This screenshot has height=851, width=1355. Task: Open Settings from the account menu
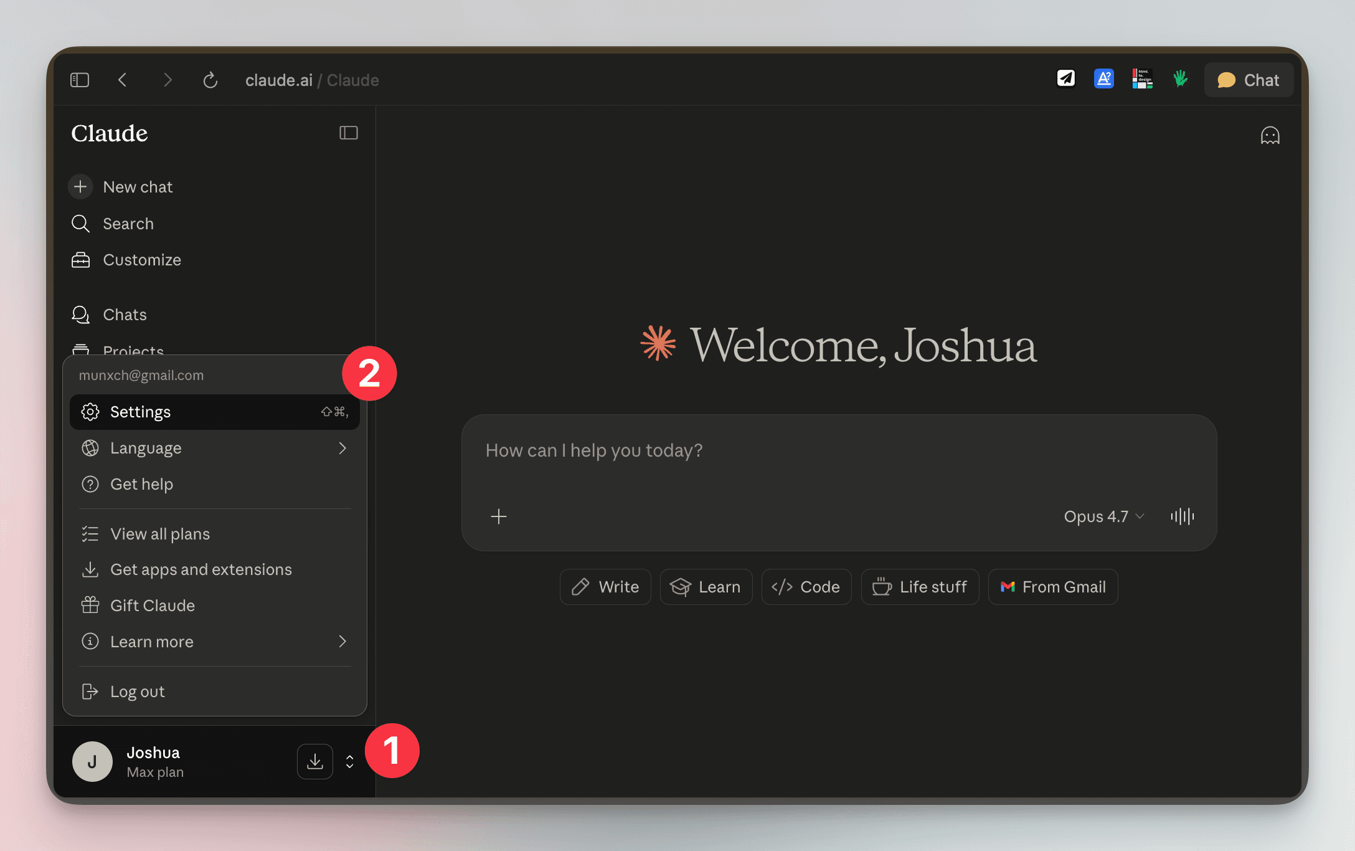tap(215, 412)
